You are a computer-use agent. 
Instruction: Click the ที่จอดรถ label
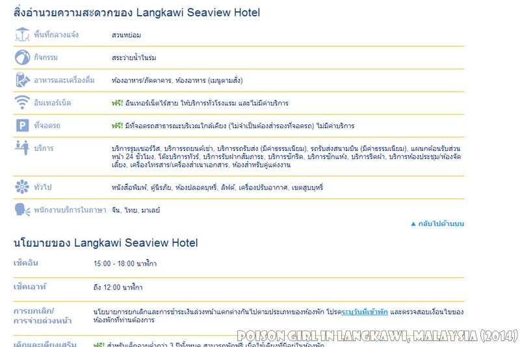[47, 126]
